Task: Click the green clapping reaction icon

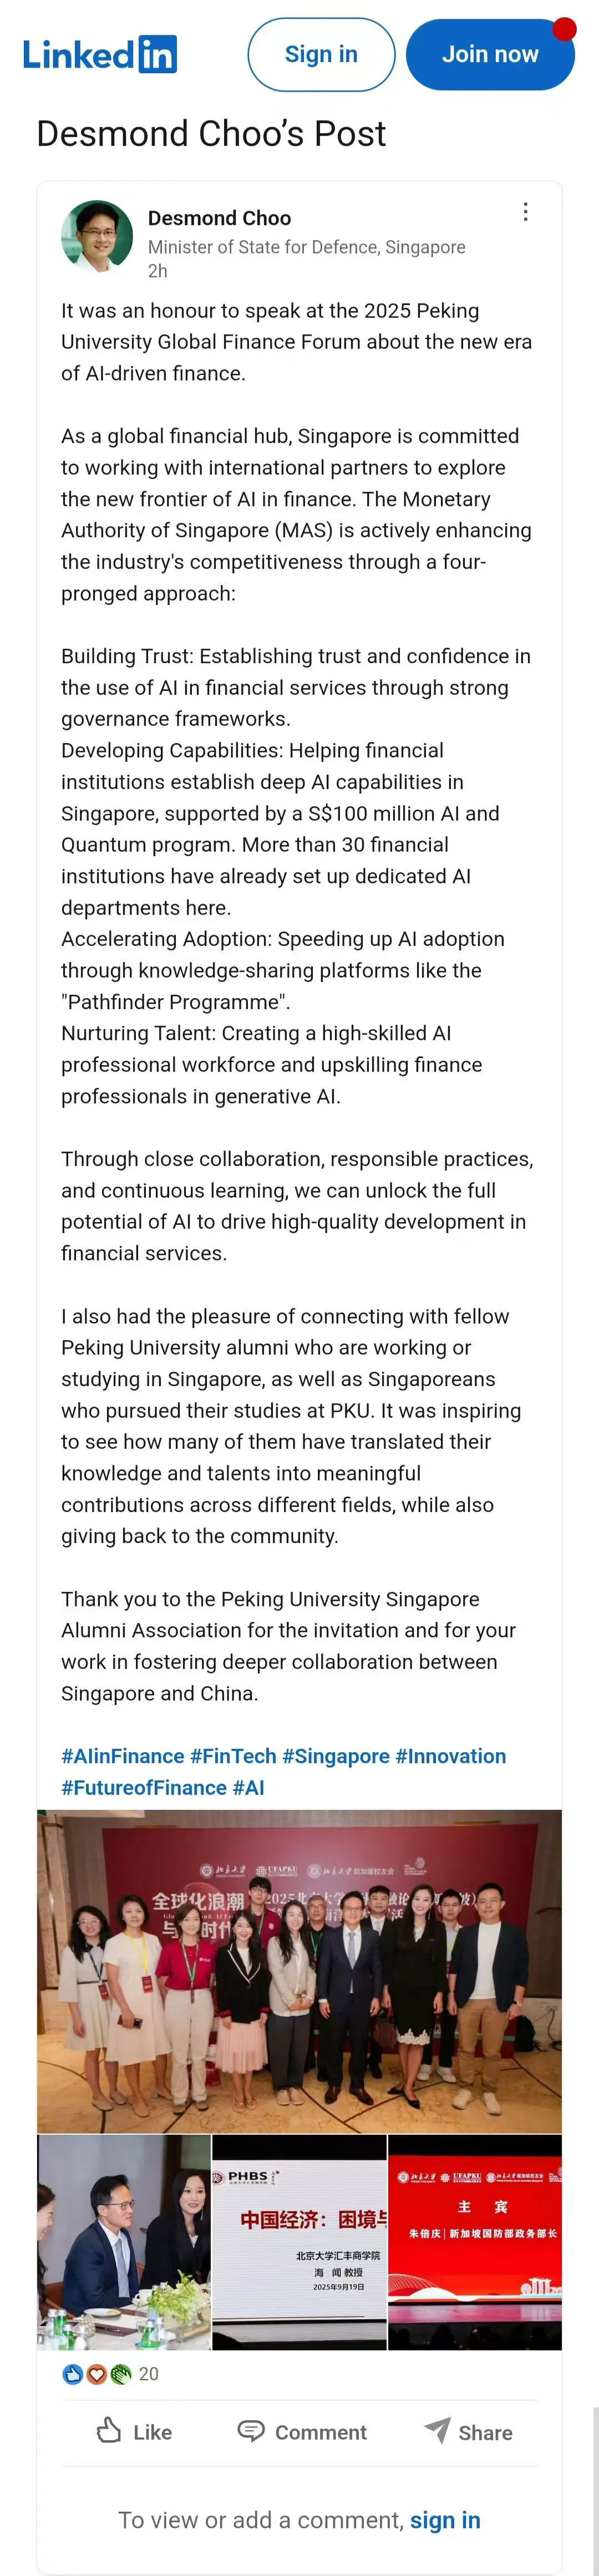Action: [121, 2374]
